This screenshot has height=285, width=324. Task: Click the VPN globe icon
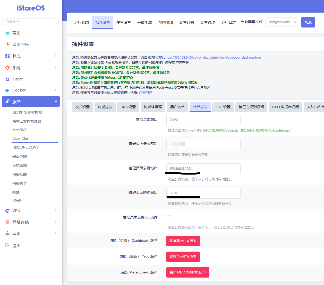[x=7, y=211]
